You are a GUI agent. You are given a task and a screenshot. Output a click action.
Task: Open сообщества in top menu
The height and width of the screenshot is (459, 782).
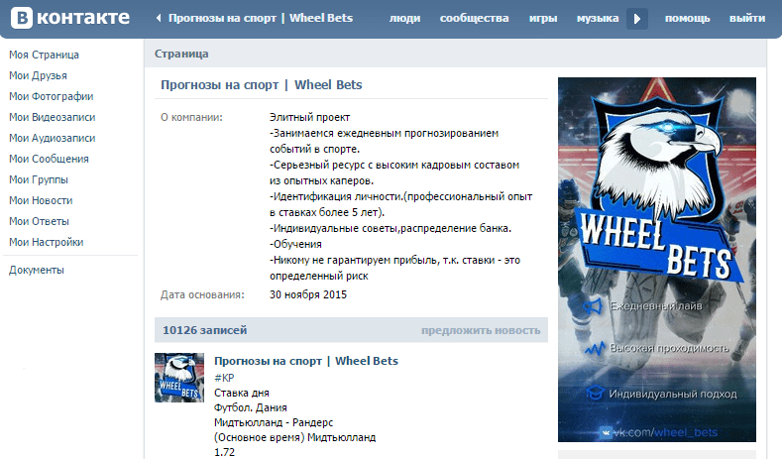[x=475, y=19]
